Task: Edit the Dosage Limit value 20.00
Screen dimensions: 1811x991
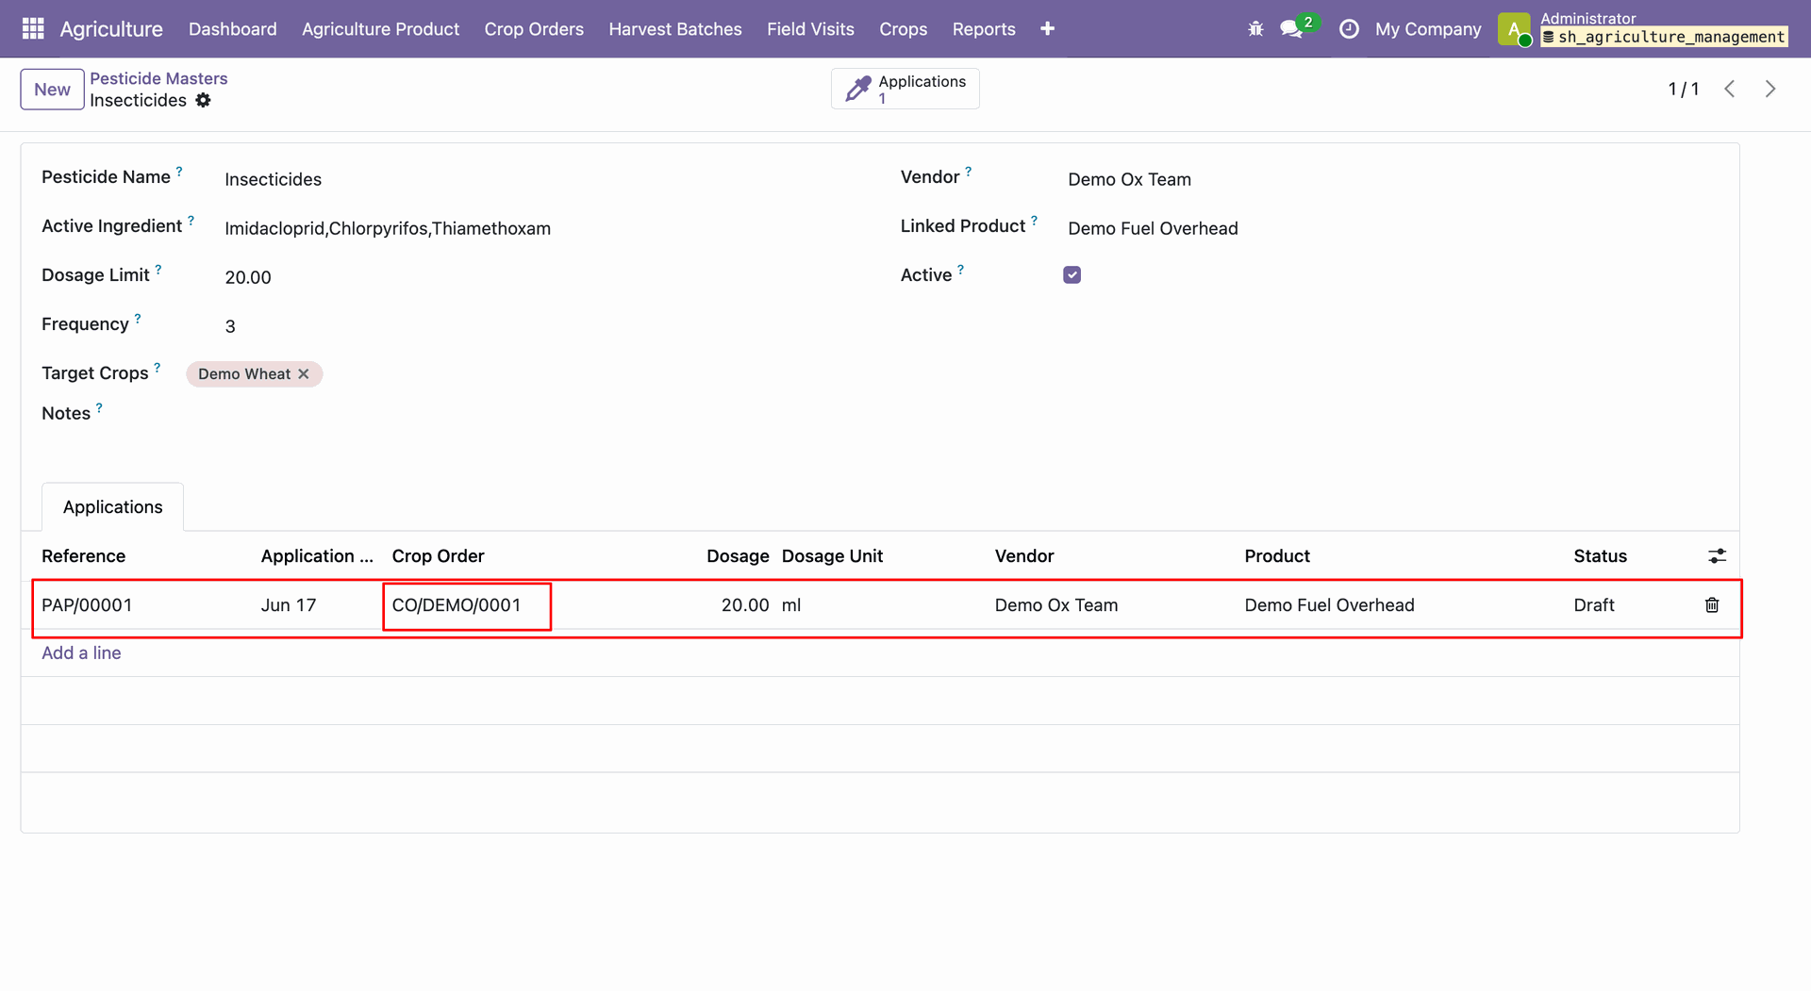Action: (x=248, y=277)
